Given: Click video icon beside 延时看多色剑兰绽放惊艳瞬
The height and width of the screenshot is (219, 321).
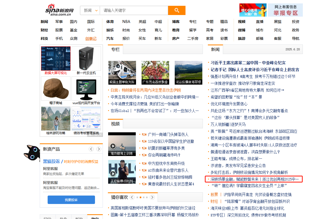Looking at the screenshot, I should pyautogui.click(x=144, y=177).
